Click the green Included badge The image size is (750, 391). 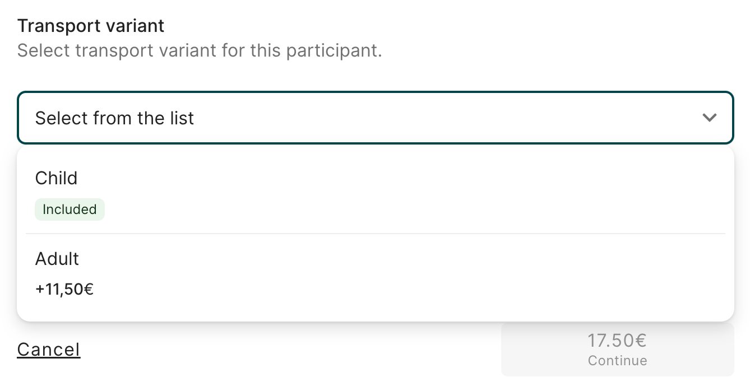click(x=70, y=210)
